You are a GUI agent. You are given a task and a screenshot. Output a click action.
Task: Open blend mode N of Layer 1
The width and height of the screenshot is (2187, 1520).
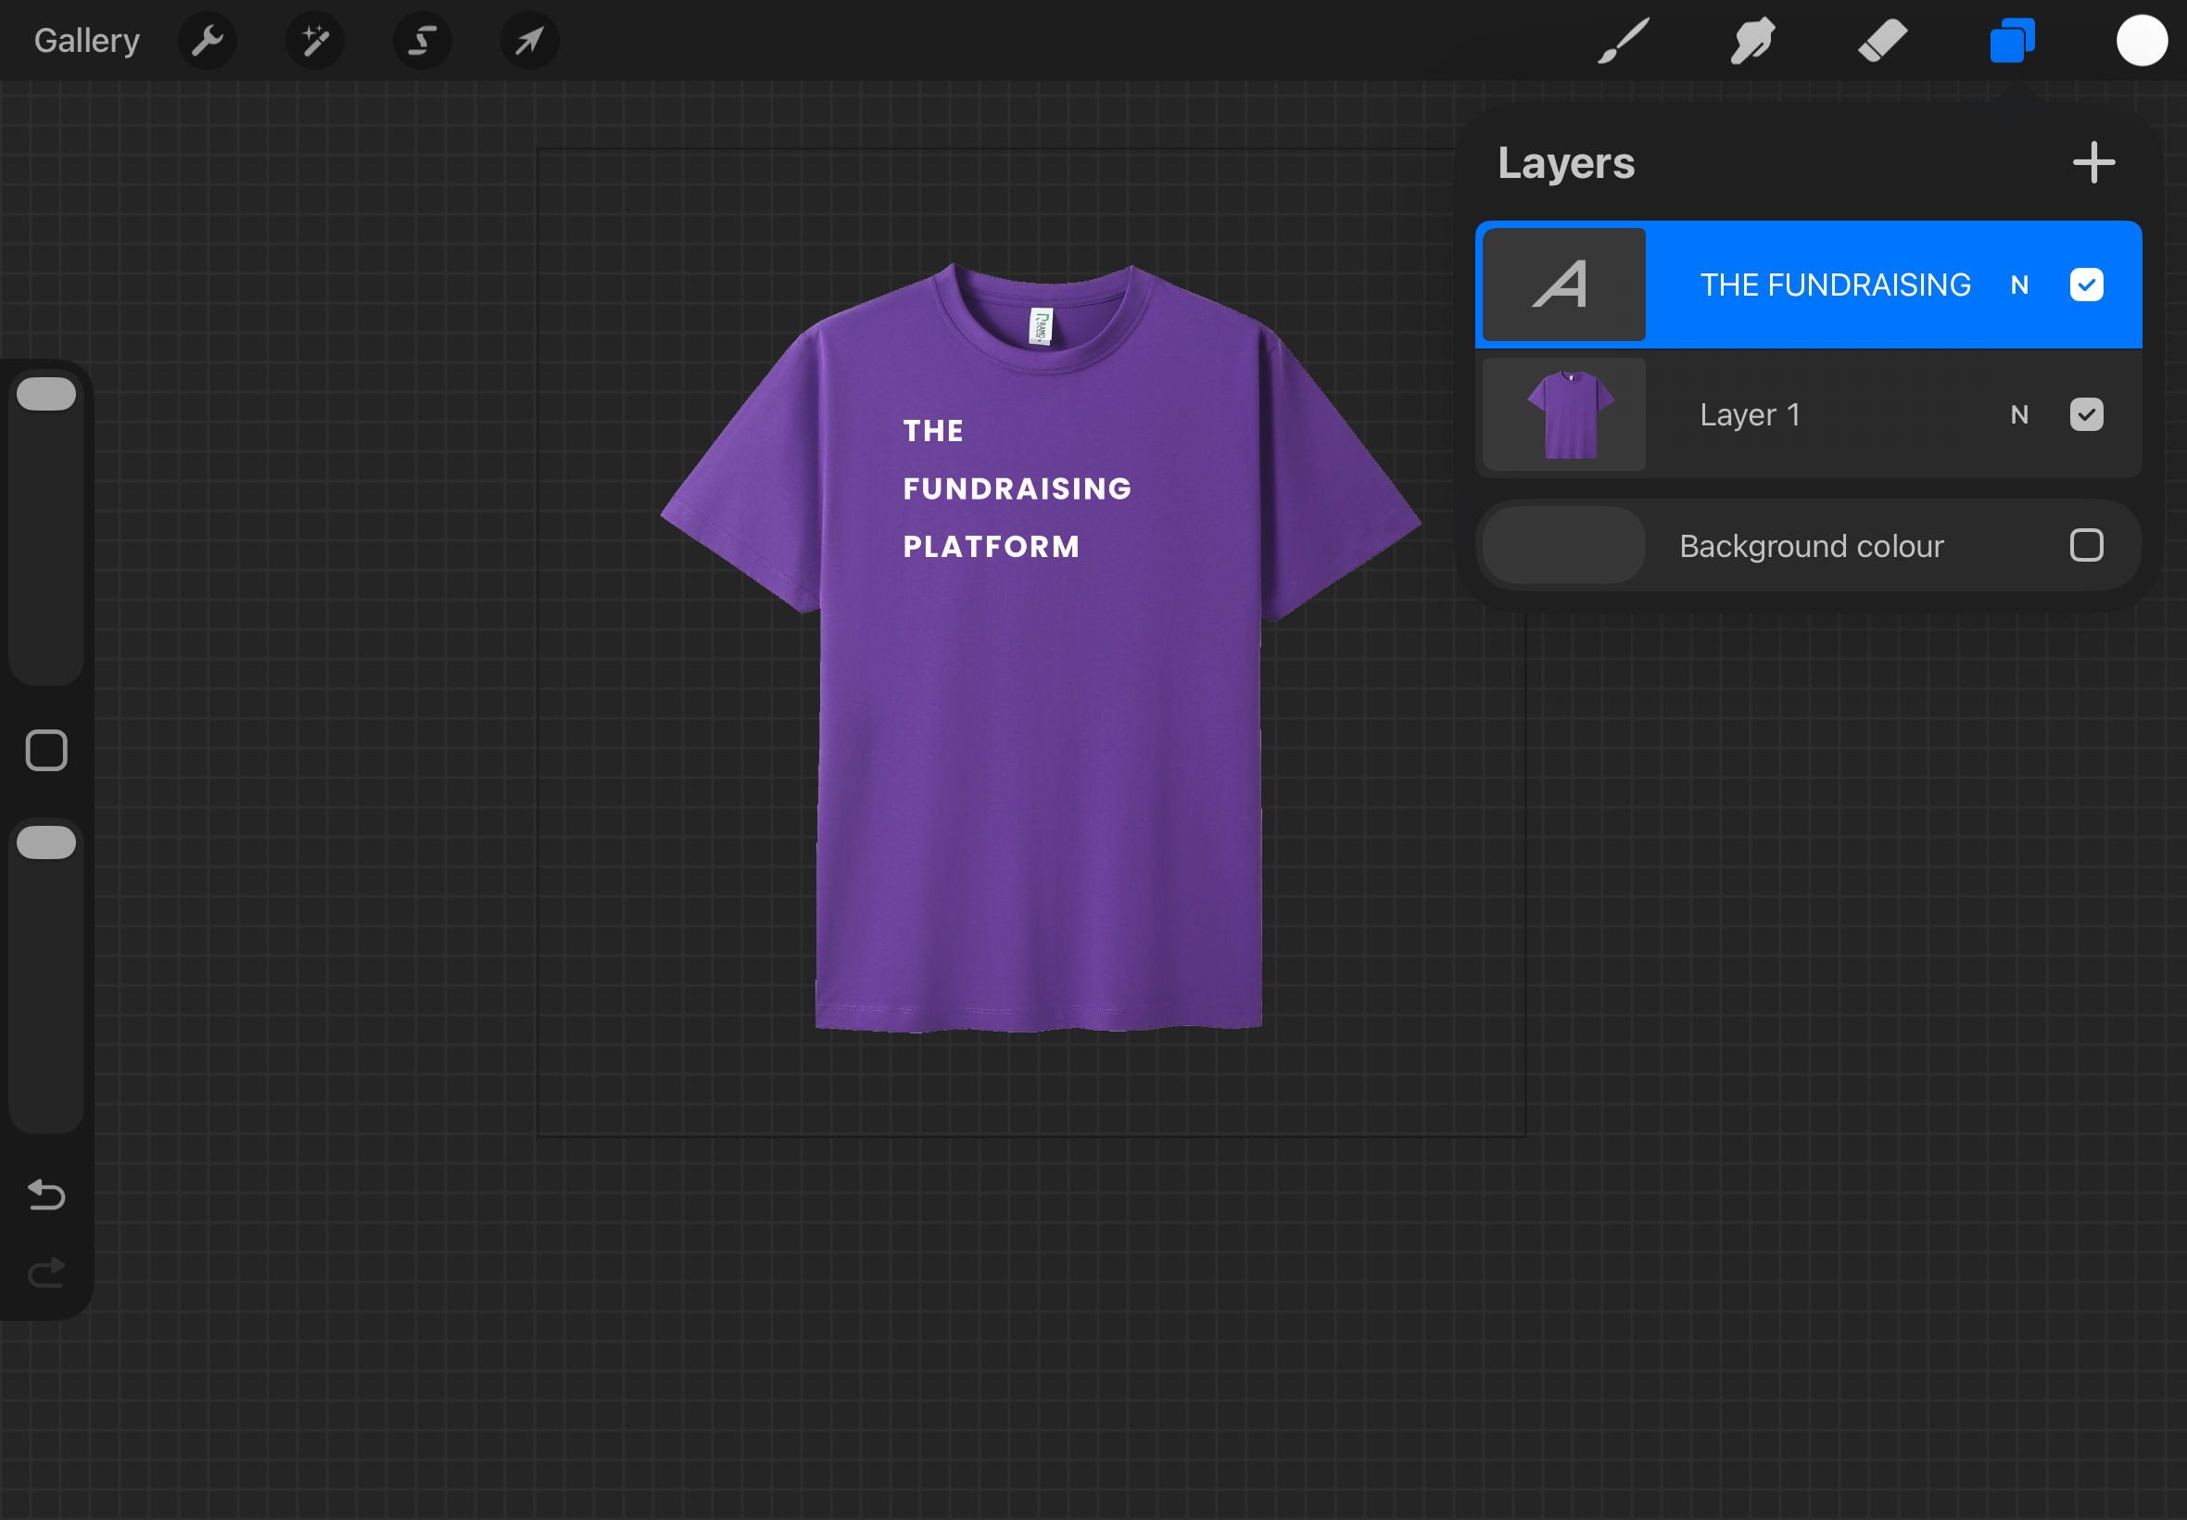coord(2018,414)
